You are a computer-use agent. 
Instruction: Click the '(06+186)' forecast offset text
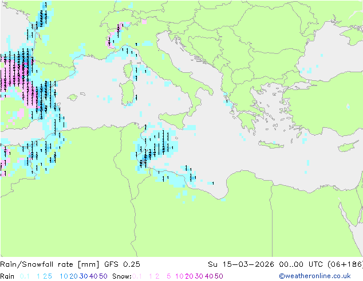click(345, 264)
